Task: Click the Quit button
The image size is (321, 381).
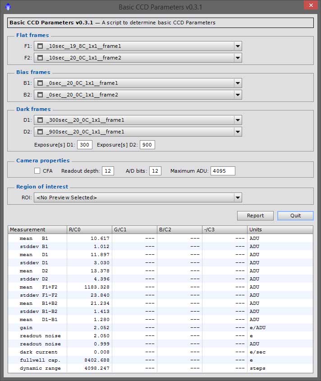Action: click(x=295, y=216)
